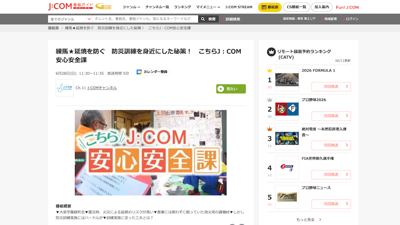Open the J:COMチャンネル channel link
Screen dimensions: 400x225
pyautogui.click(x=102, y=88)
